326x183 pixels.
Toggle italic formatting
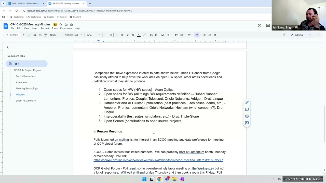pos(128,35)
